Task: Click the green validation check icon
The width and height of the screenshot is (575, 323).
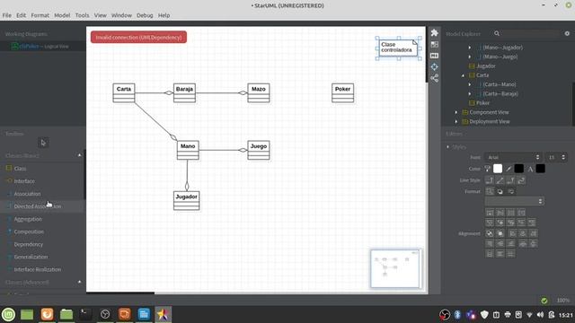Action: point(544,301)
